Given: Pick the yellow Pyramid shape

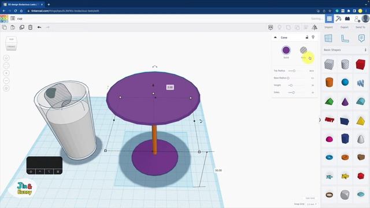Looking at the screenshot, I should [x=361, y=121].
